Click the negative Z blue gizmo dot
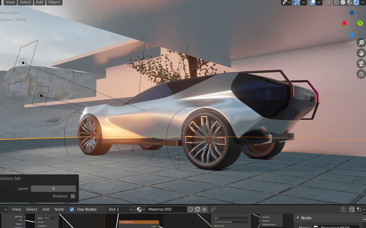The image size is (366, 228). [x=352, y=35]
